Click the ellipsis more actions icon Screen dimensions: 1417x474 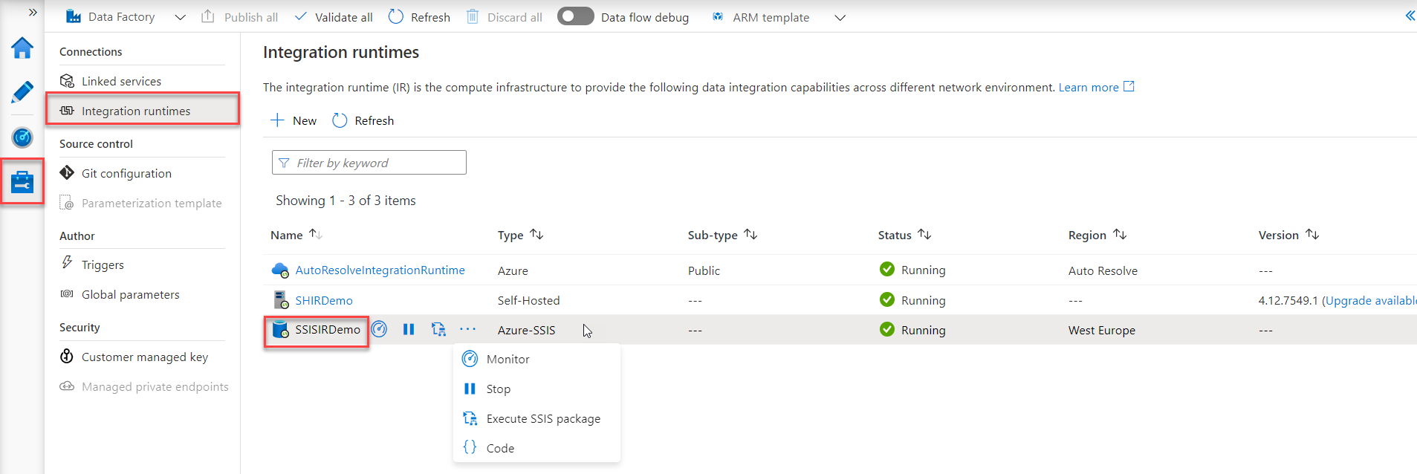pyautogui.click(x=467, y=329)
